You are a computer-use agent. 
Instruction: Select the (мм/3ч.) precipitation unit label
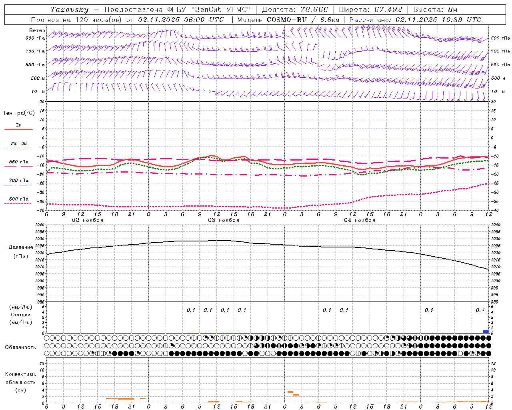tap(21, 307)
